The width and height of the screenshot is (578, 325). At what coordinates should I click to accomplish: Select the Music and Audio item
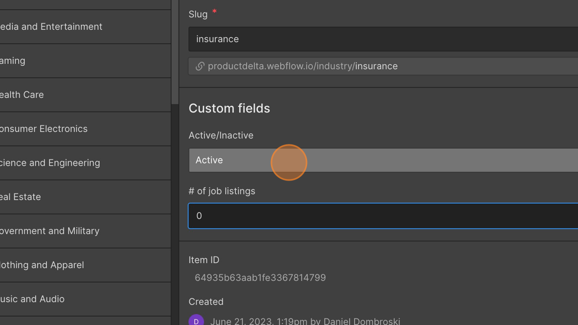[85, 299]
